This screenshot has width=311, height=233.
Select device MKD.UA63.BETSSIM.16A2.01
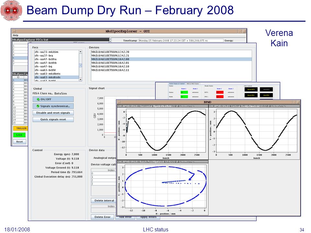click(171, 62)
